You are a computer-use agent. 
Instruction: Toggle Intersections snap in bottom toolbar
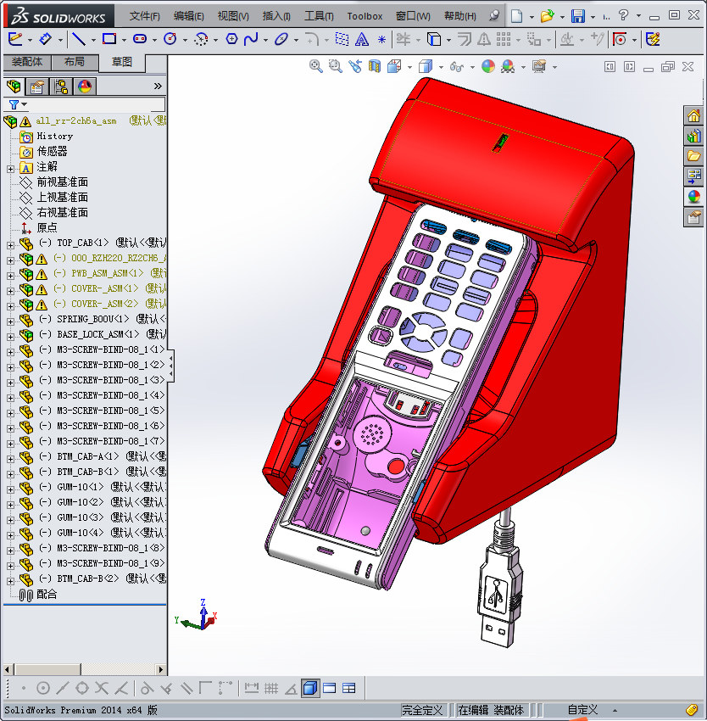click(102, 688)
